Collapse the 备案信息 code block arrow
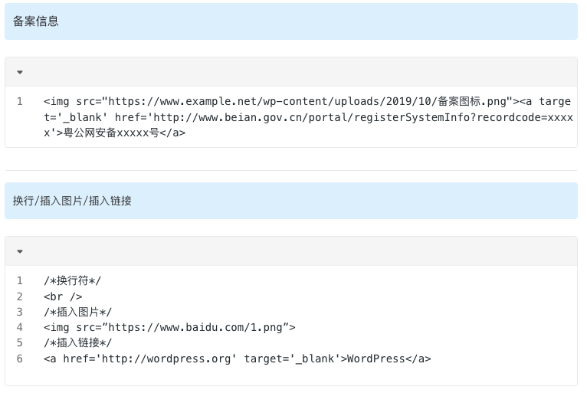 click(x=20, y=72)
